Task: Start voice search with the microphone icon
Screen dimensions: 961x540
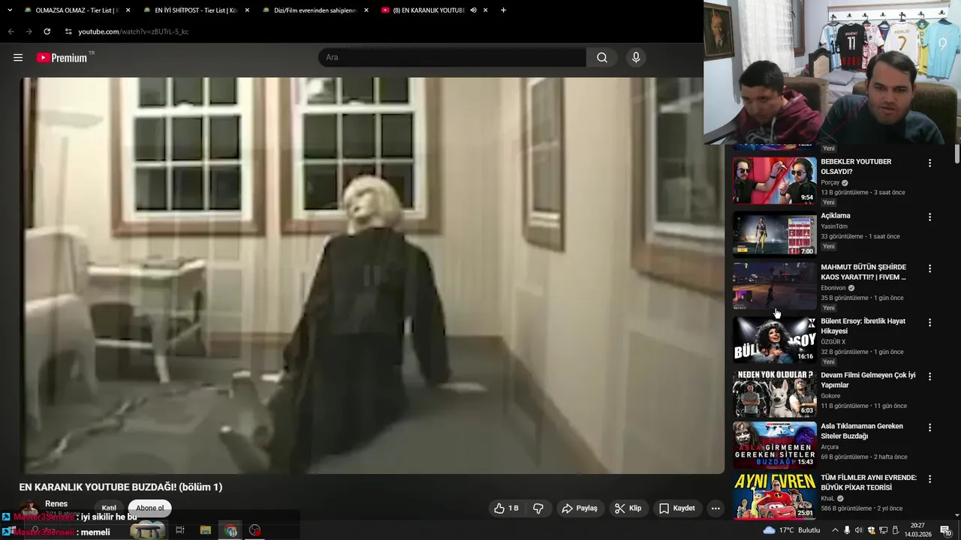Action: click(636, 58)
